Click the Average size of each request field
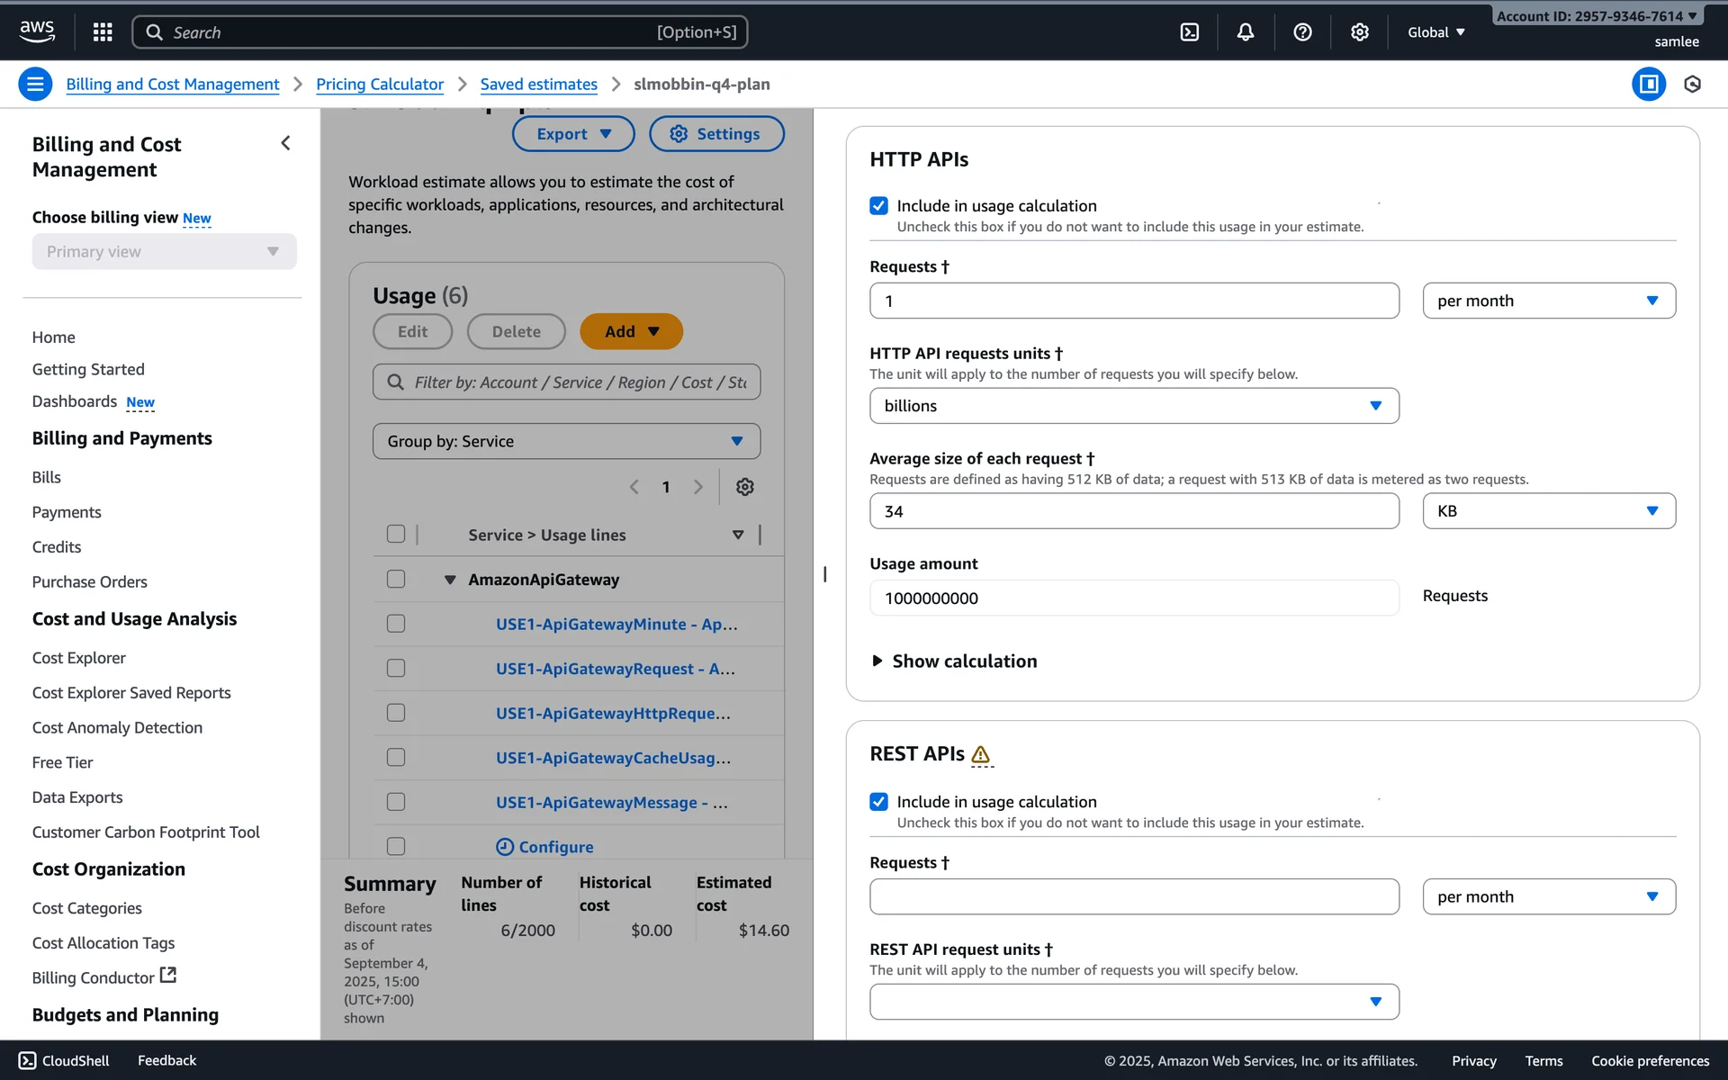Screen dimensions: 1728x1080 tap(1133, 511)
